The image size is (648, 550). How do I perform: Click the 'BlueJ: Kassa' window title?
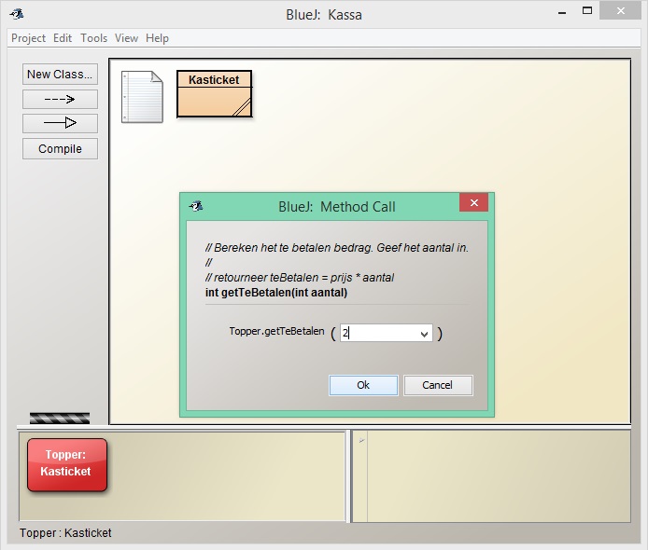324,15
